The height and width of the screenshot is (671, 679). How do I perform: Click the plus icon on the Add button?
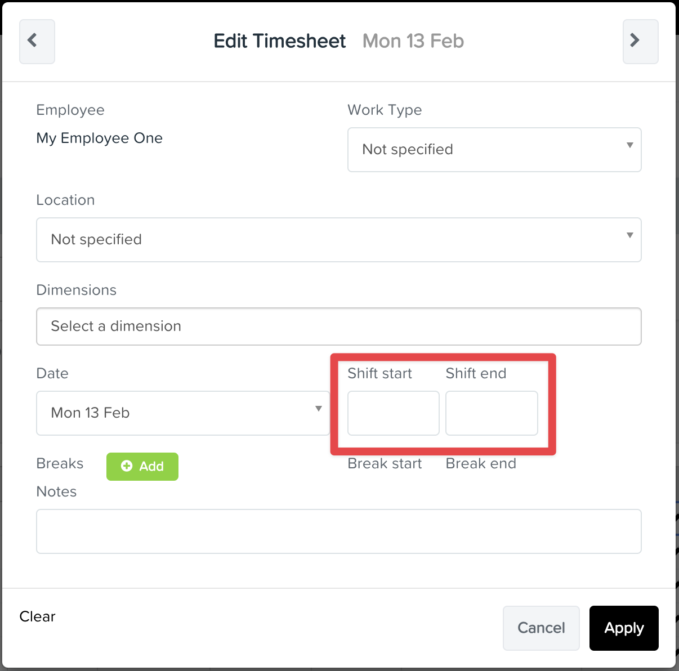pyautogui.click(x=127, y=466)
